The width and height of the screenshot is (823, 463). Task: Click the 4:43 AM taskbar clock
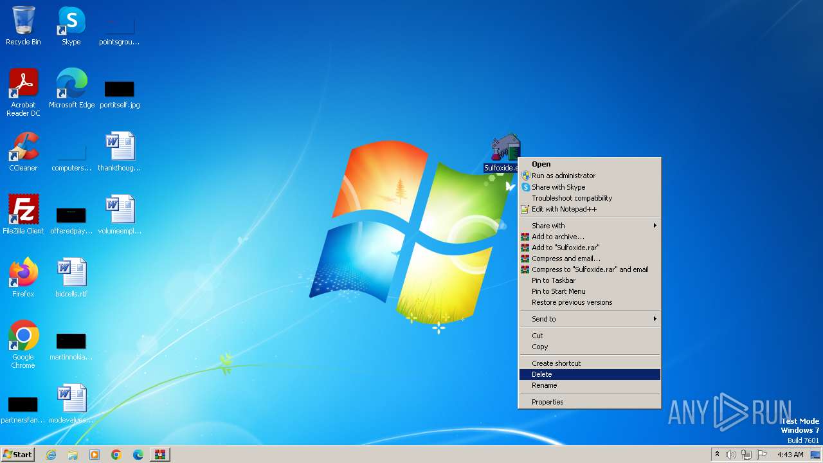790,455
